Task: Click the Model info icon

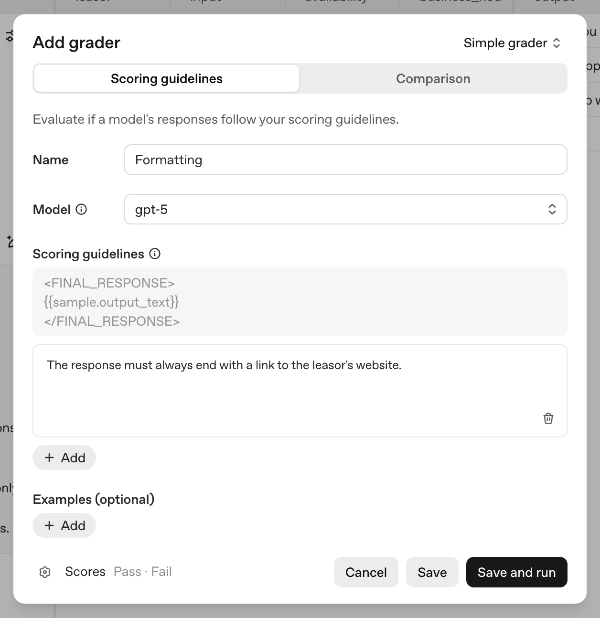Action: 82,209
